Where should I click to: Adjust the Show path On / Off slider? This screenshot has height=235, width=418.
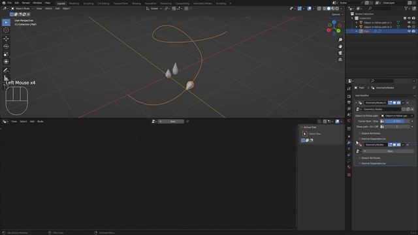[x=397, y=127]
